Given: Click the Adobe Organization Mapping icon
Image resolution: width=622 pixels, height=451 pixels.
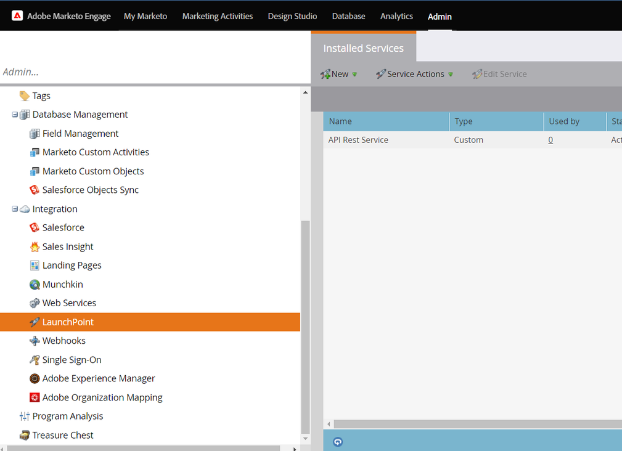Looking at the screenshot, I should [35, 397].
